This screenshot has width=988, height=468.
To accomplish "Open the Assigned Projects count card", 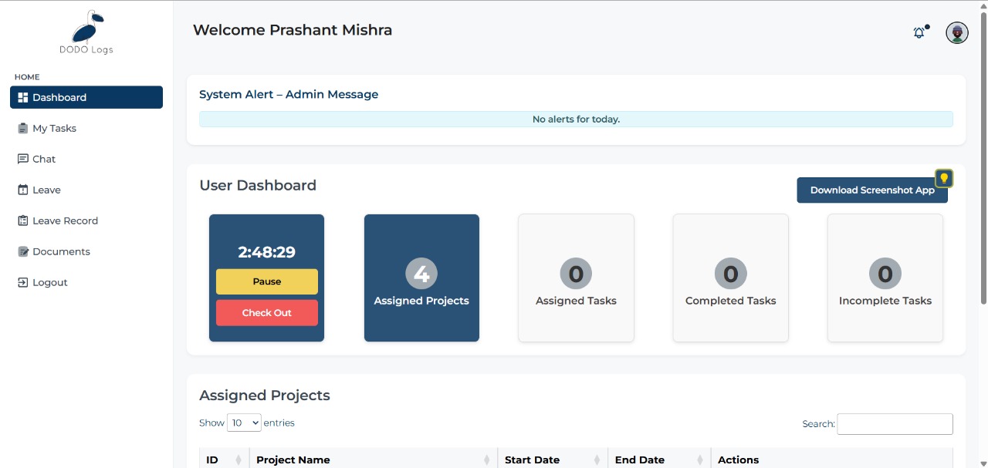I will pyautogui.click(x=421, y=278).
